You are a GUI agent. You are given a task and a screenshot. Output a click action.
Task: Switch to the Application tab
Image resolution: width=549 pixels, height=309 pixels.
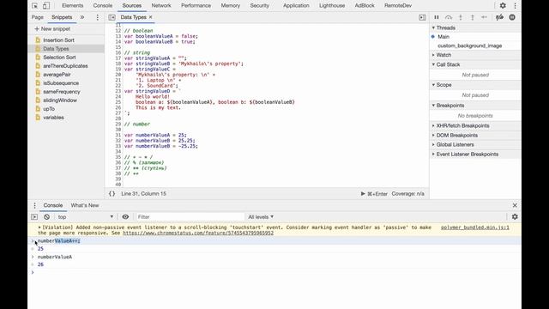296,6
